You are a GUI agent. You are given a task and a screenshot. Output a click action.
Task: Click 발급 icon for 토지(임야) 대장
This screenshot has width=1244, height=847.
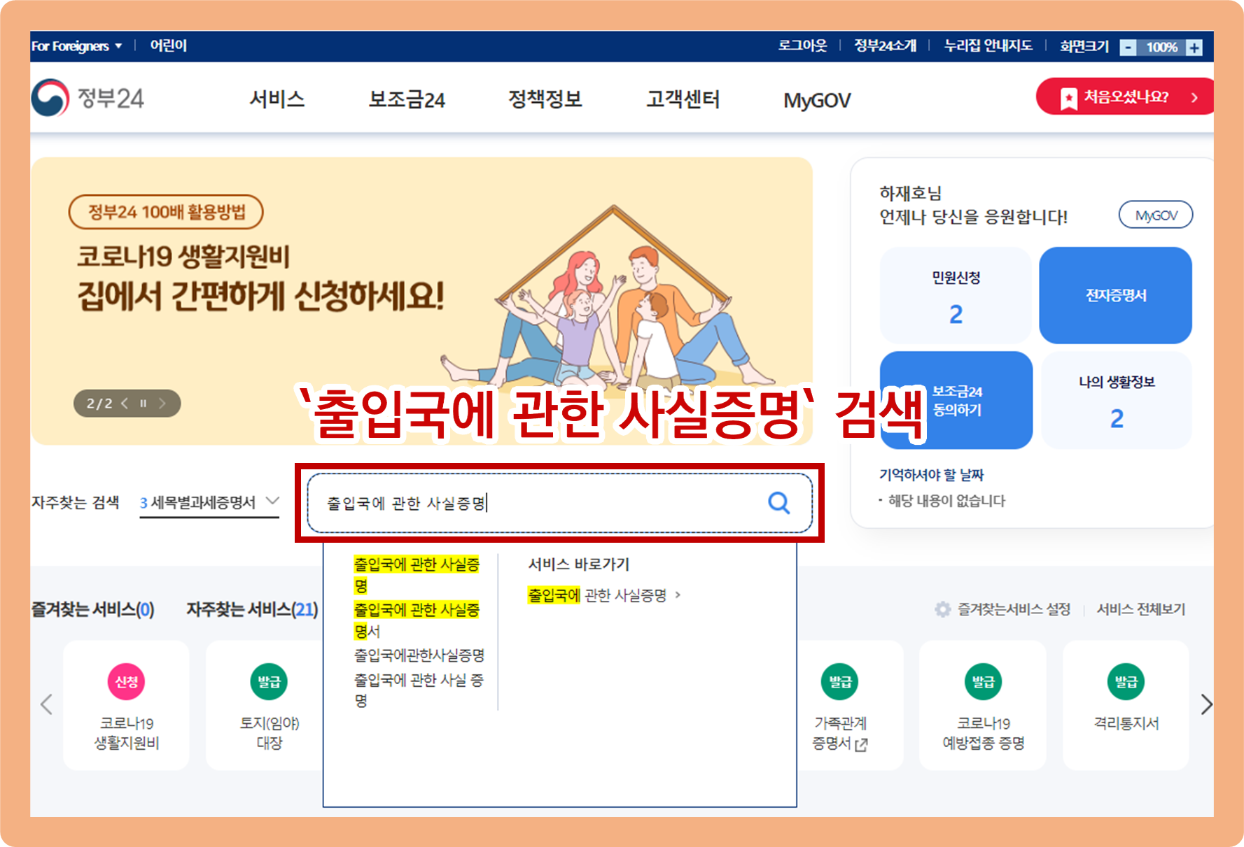269,681
